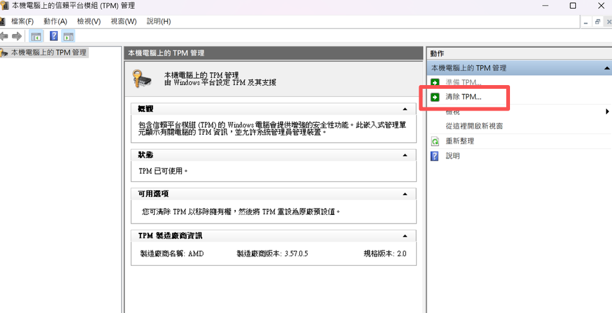Open the 動作(A) menu
The width and height of the screenshot is (612, 313).
[55, 22]
